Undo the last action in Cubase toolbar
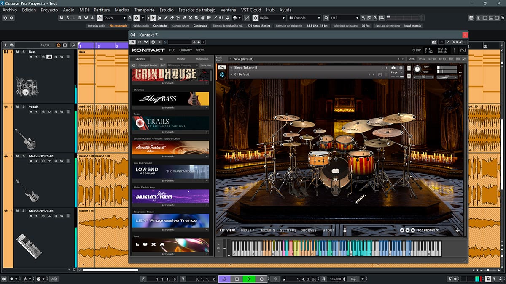The width and height of the screenshot is (506, 284). tap(5, 18)
